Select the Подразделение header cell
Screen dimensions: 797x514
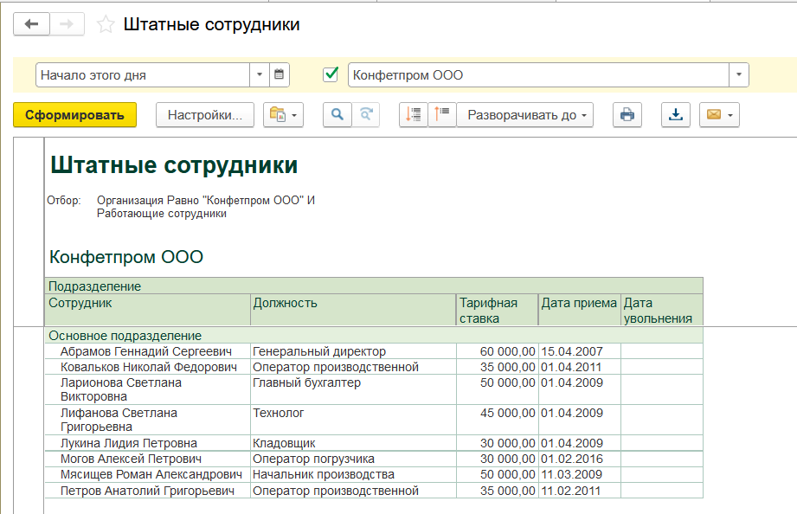[374, 286]
